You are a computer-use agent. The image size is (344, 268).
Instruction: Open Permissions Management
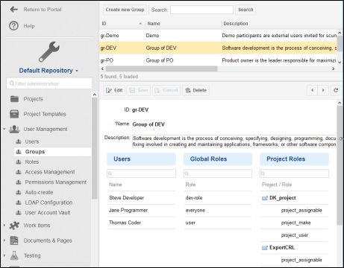pos(56,182)
